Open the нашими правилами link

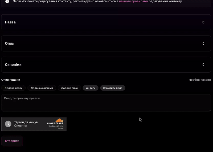point(133,1)
